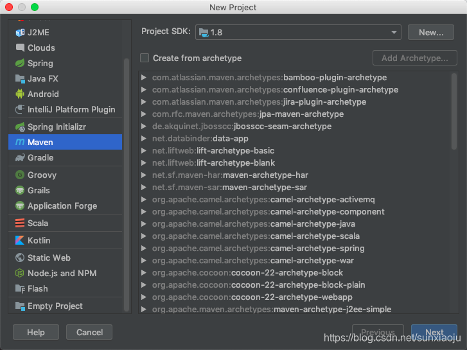Click the Grails icon
The height and width of the screenshot is (350, 467).
20,190
